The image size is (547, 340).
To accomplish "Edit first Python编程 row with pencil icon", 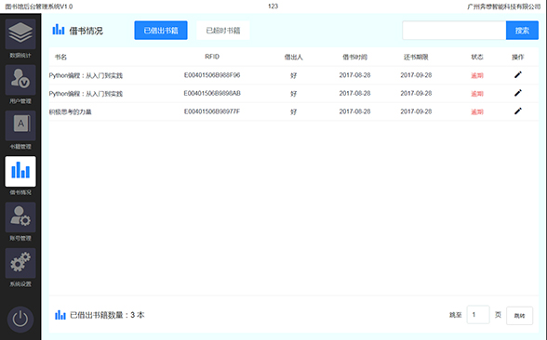I will [x=518, y=74].
